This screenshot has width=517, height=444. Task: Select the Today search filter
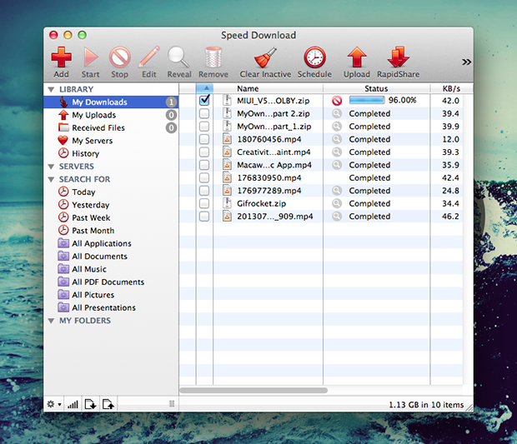point(111,192)
